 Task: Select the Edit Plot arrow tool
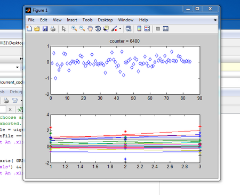[64, 29]
